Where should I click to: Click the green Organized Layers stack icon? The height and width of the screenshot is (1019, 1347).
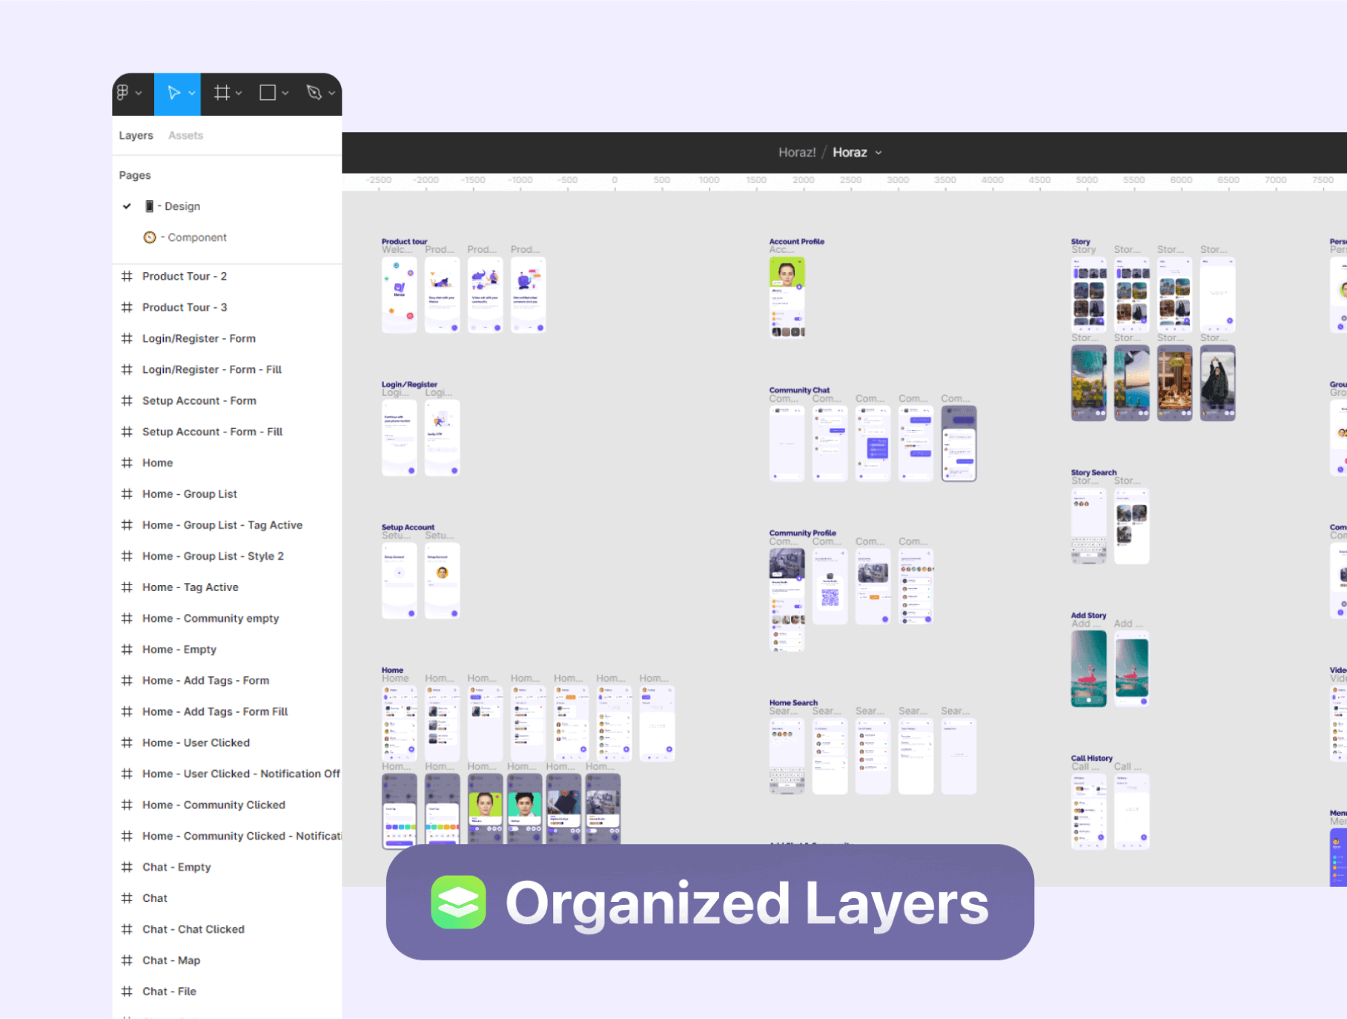pos(458,902)
